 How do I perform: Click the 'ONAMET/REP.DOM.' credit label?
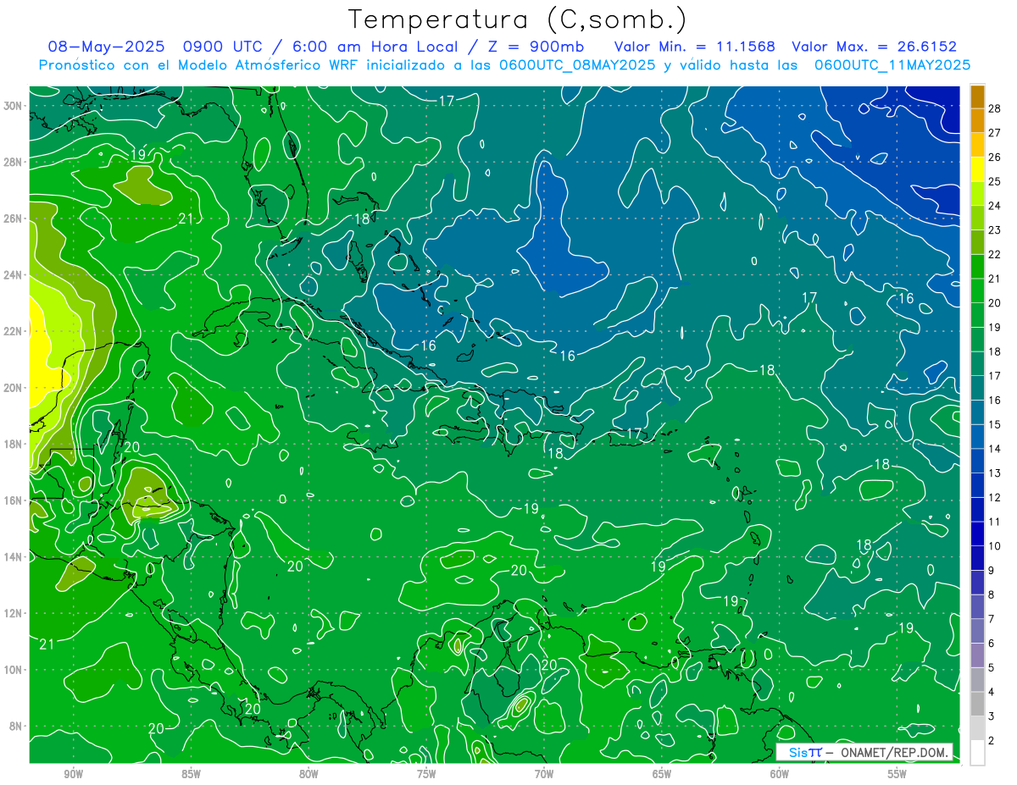click(894, 752)
